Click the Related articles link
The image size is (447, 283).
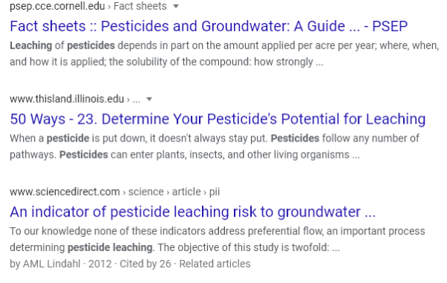pyautogui.click(x=215, y=264)
